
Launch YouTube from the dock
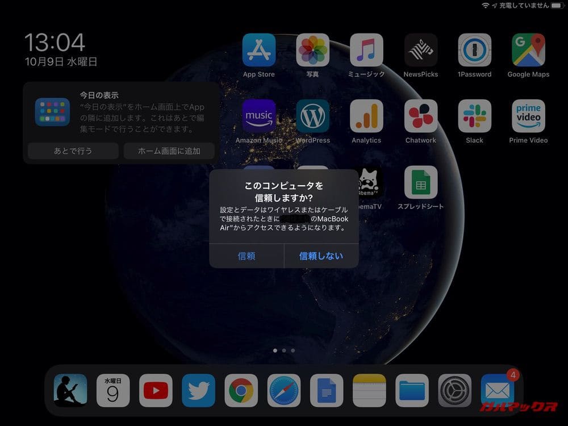[156, 390]
